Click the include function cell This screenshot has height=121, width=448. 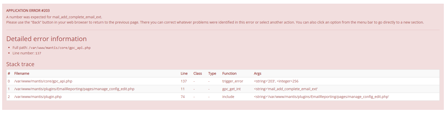(228, 97)
